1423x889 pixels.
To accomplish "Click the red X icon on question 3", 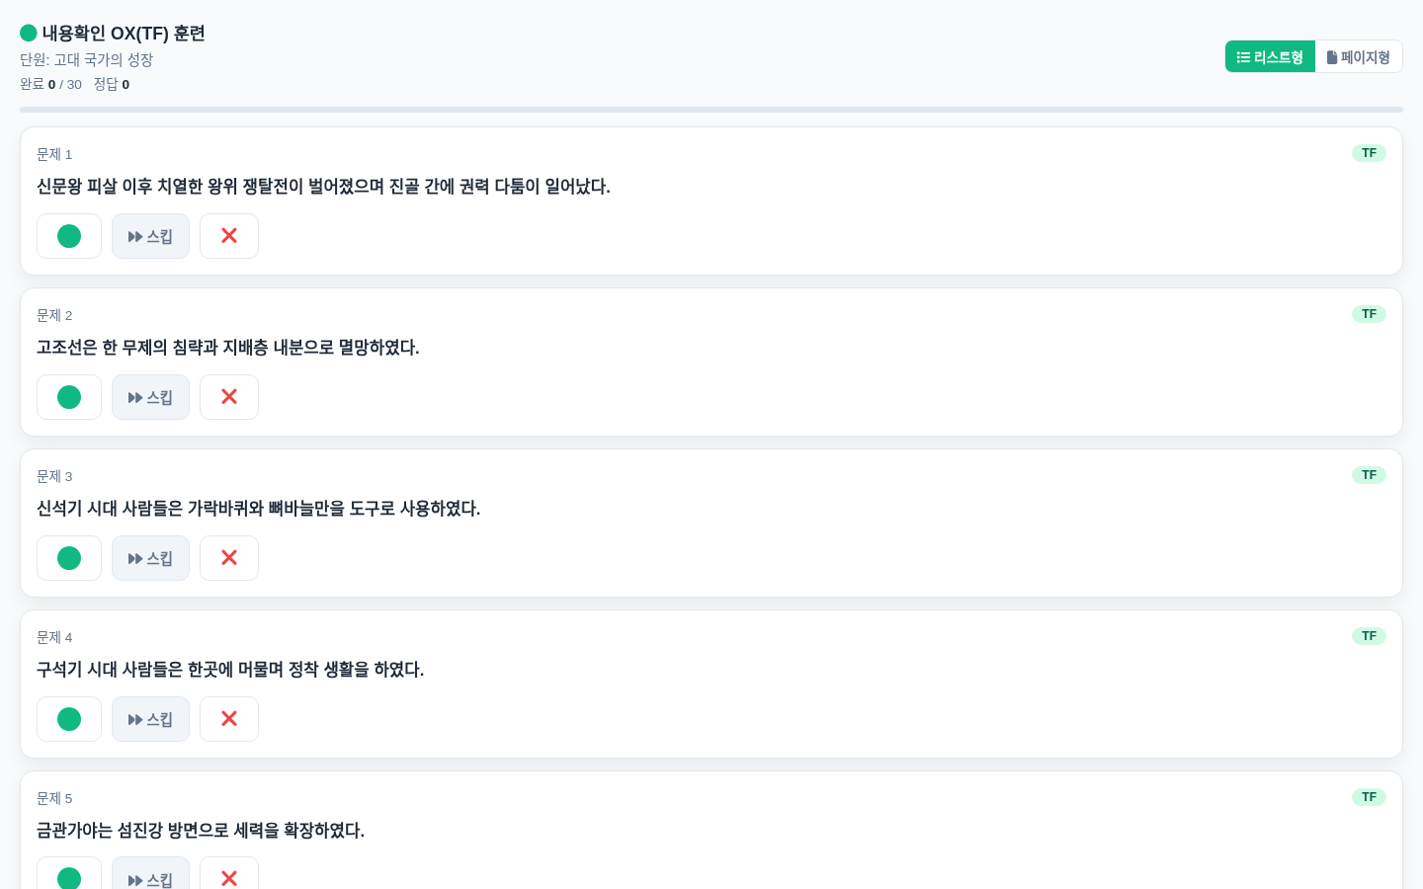I will pyautogui.click(x=229, y=558).
